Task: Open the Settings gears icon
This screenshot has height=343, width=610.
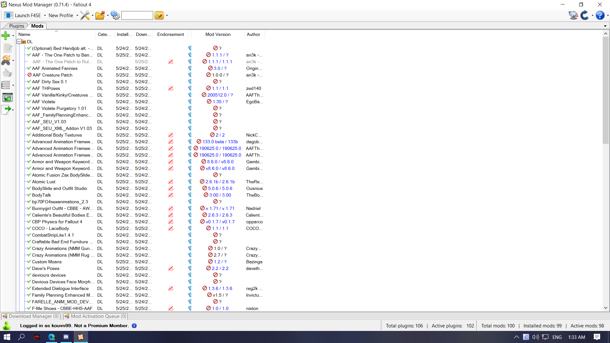Action: pos(115,15)
